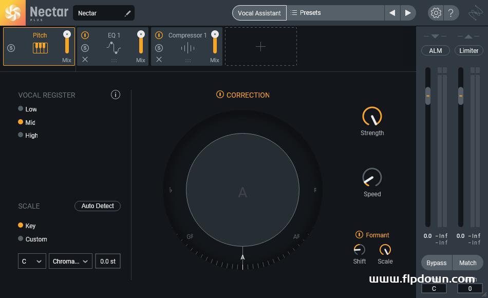Click the Formant warning icon
Viewport: 488px width, 298px height.
point(359,235)
